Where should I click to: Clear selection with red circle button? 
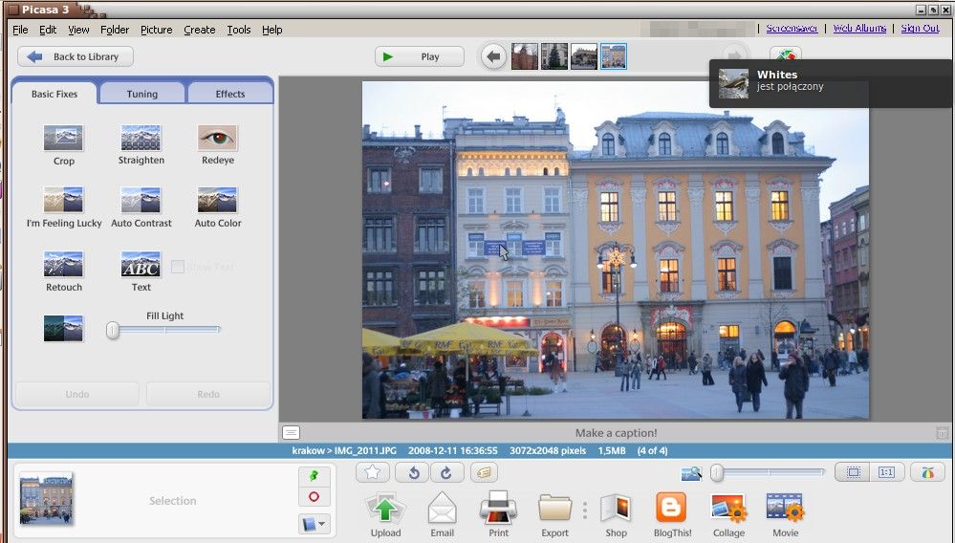pyautogui.click(x=315, y=497)
